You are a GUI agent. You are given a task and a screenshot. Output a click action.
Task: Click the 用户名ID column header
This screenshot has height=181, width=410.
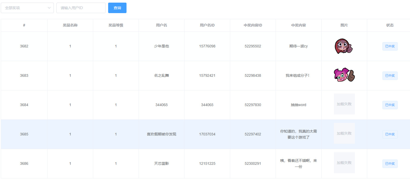click(207, 25)
